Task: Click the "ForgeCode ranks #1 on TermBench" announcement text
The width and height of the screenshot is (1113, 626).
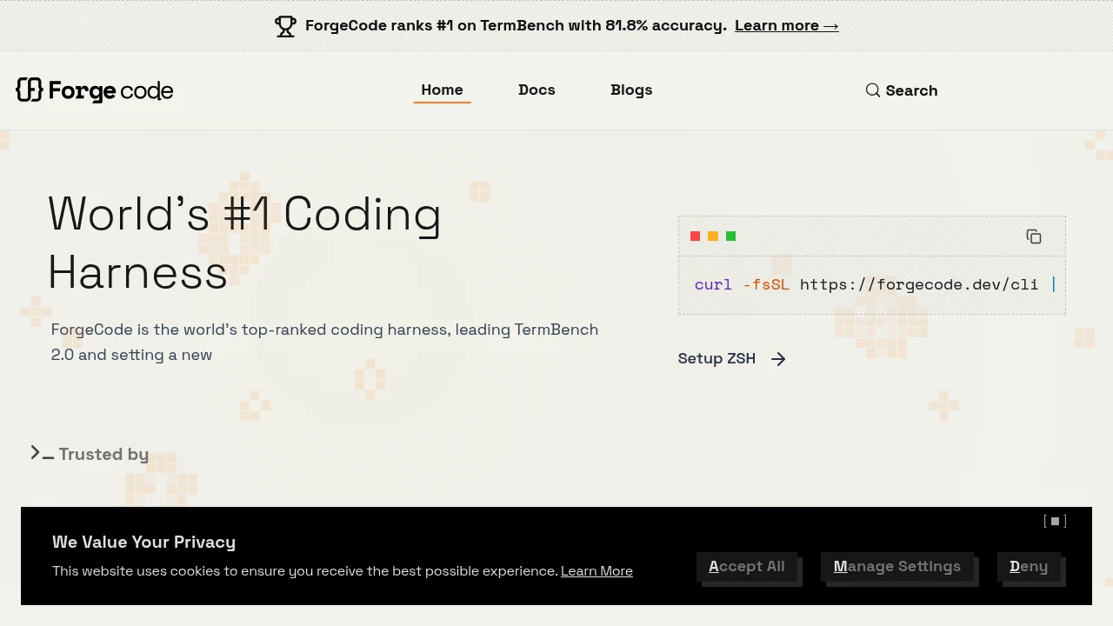Action: point(516,25)
